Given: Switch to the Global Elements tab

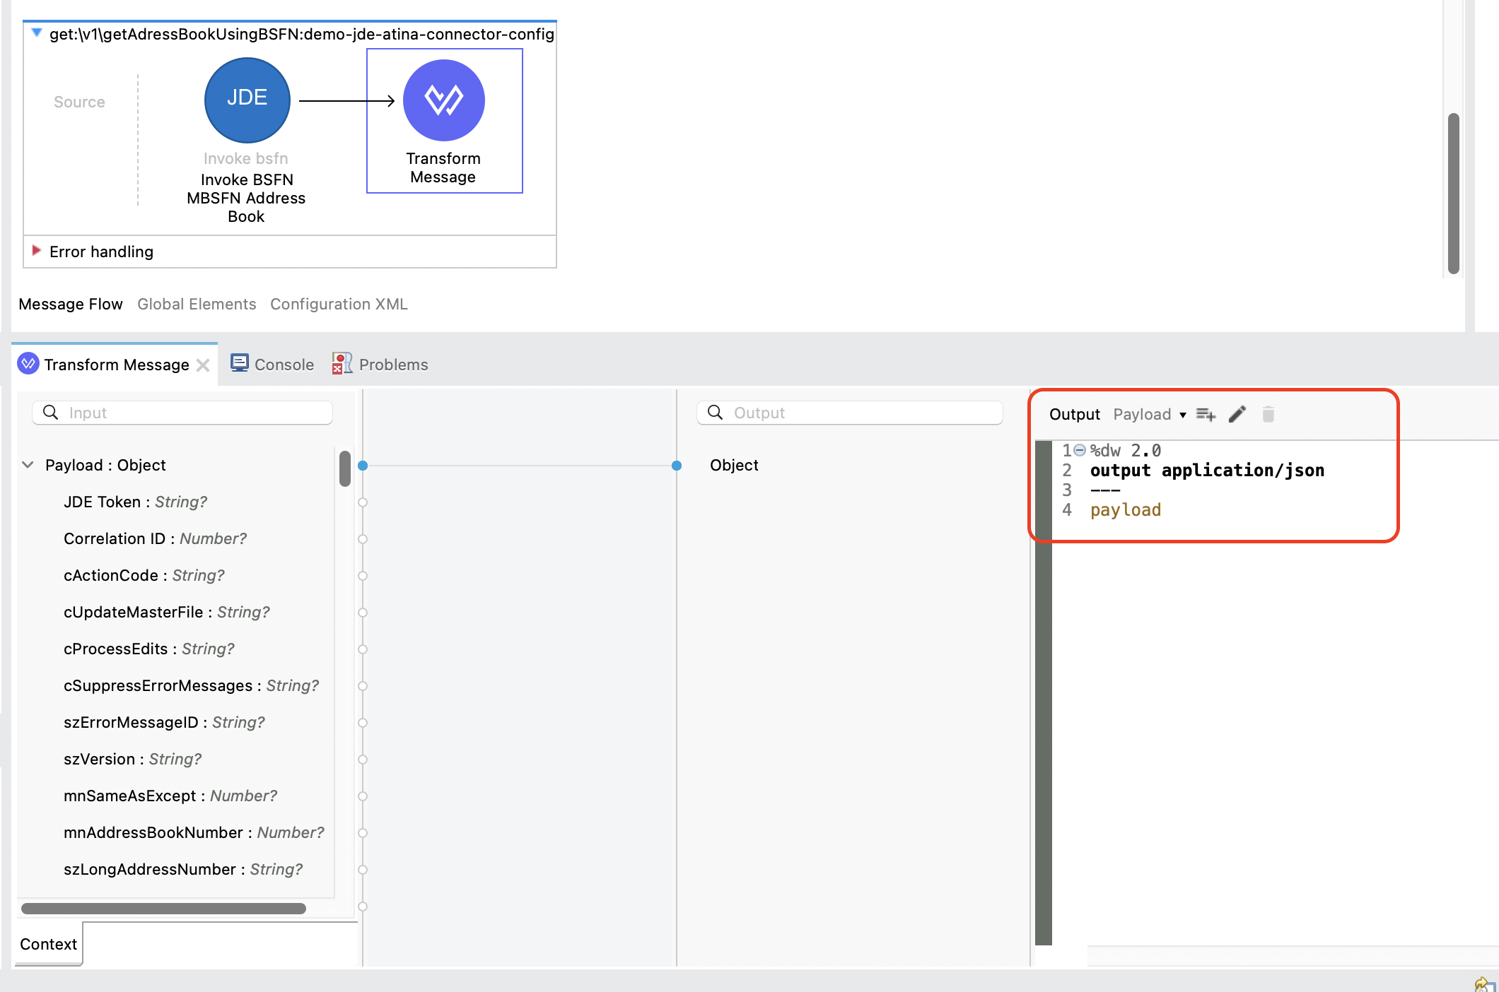Looking at the screenshot, I should 197,304.
